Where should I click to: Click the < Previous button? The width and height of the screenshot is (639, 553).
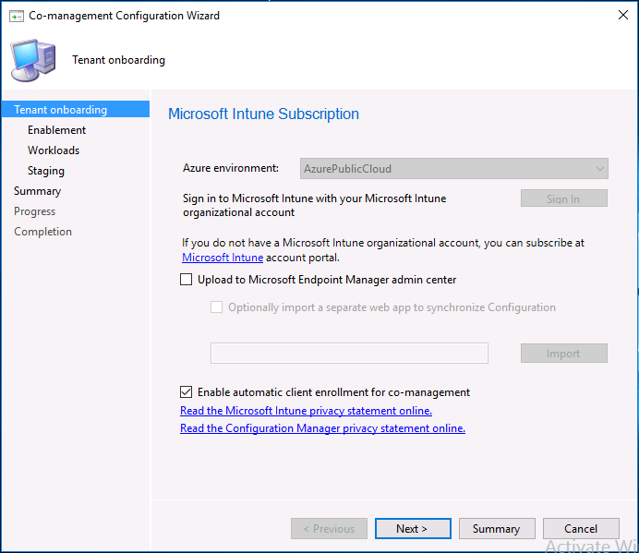329,529
